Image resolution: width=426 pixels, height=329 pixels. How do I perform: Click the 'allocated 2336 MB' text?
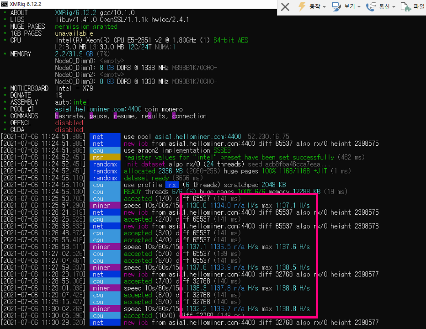pyautogui.click(x=153, y=171)
